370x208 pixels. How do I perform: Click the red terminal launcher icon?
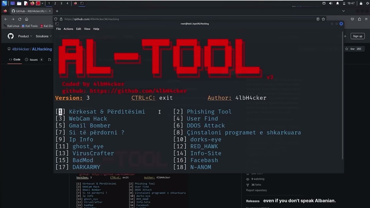point(38,3)
